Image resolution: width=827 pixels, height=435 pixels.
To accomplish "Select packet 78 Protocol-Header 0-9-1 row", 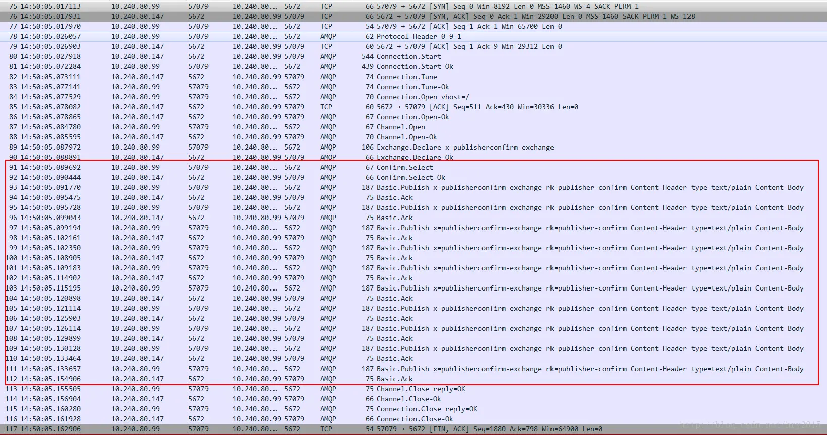I will (413, 36).
